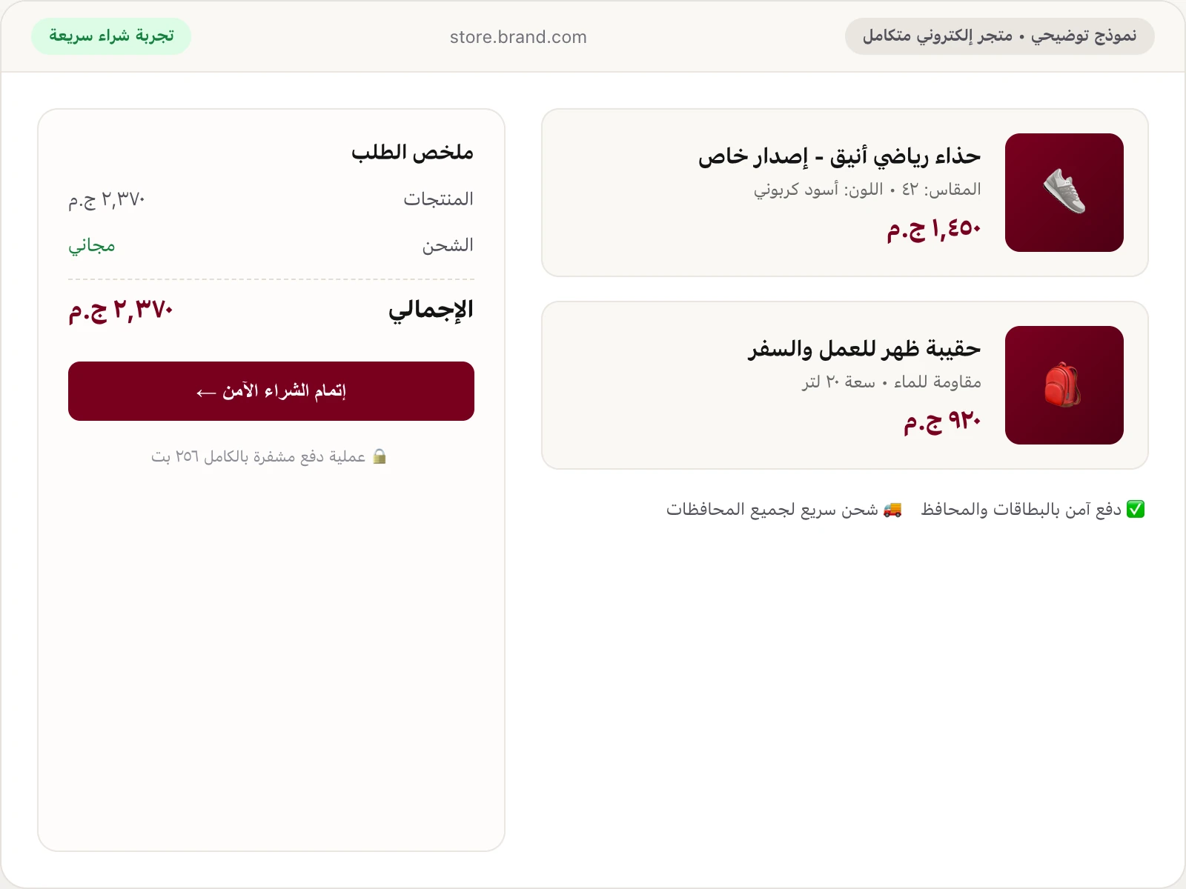Click the 'الإجمالي' total label
The image size is (1186, 889).
click(x=431, y=310)
